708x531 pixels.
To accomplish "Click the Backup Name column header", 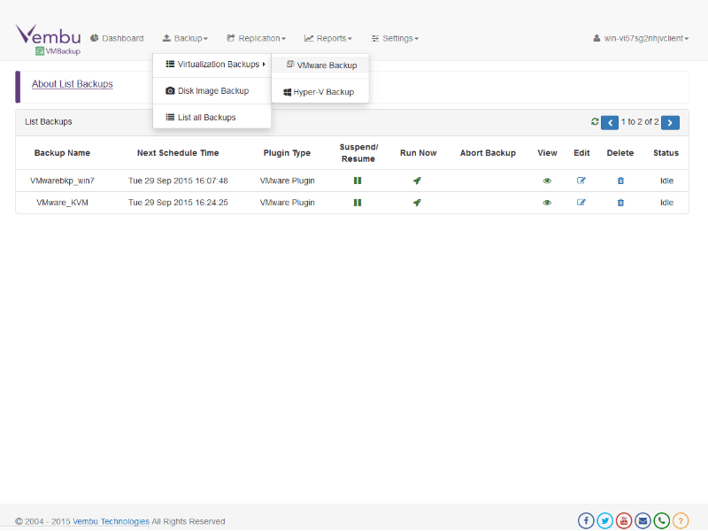I will point(62,153).
